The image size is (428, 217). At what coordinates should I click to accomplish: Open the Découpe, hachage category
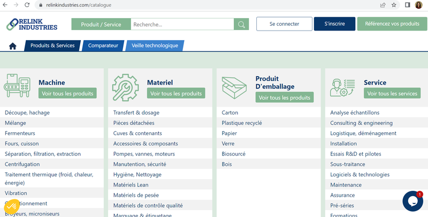coord(27,113)
